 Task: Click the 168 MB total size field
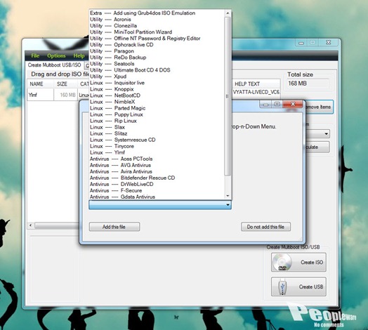tap(308, 84)
